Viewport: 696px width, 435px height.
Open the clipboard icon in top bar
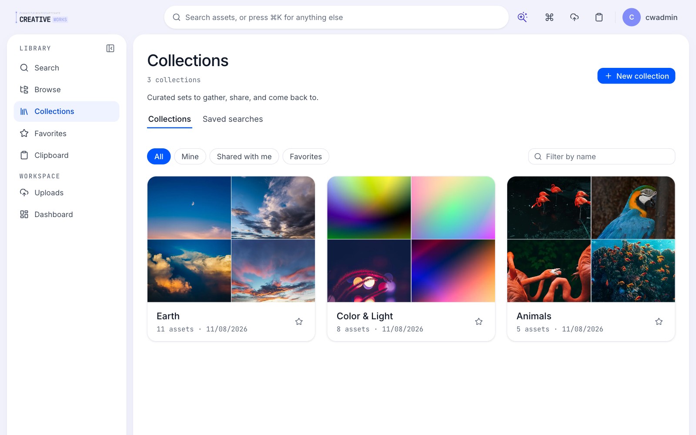click(x=599, y=17)
